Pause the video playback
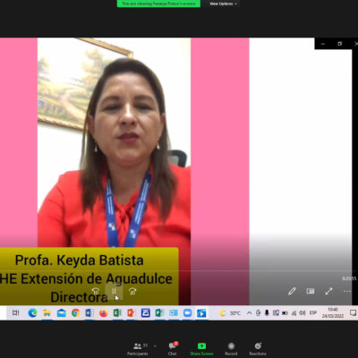358x358 pixels. [114, 291]
